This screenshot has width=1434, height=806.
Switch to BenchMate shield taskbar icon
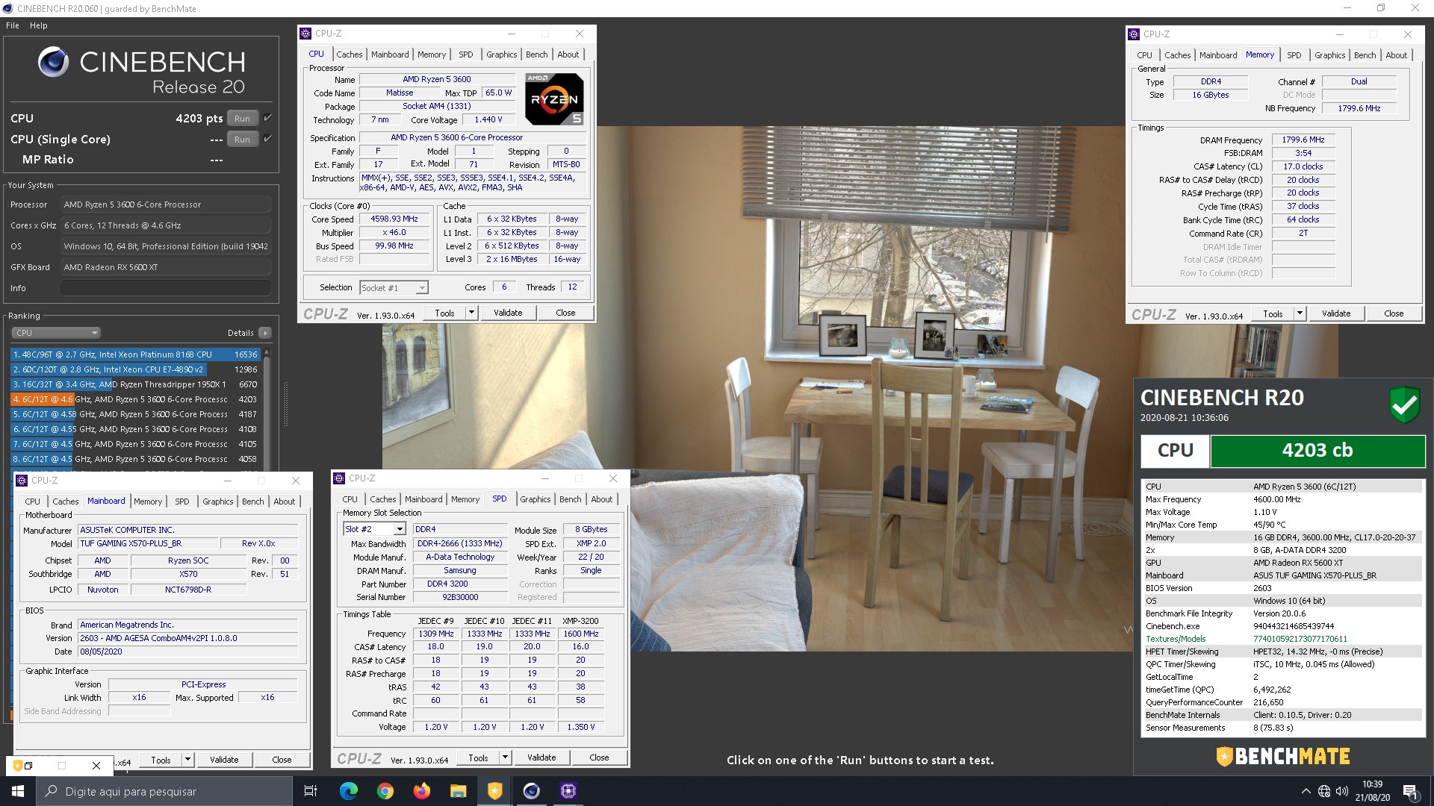(494, 791)
